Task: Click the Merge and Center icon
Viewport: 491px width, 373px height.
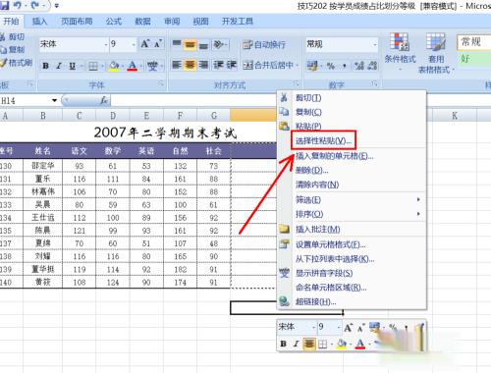Action: point(247,66)
